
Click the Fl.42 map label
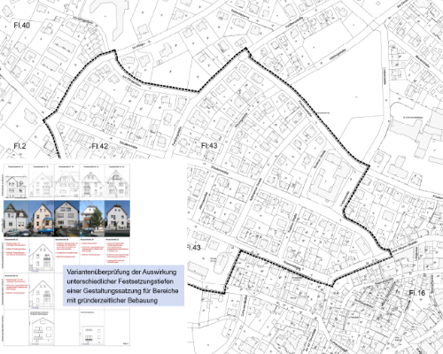(x=100, y=146)
